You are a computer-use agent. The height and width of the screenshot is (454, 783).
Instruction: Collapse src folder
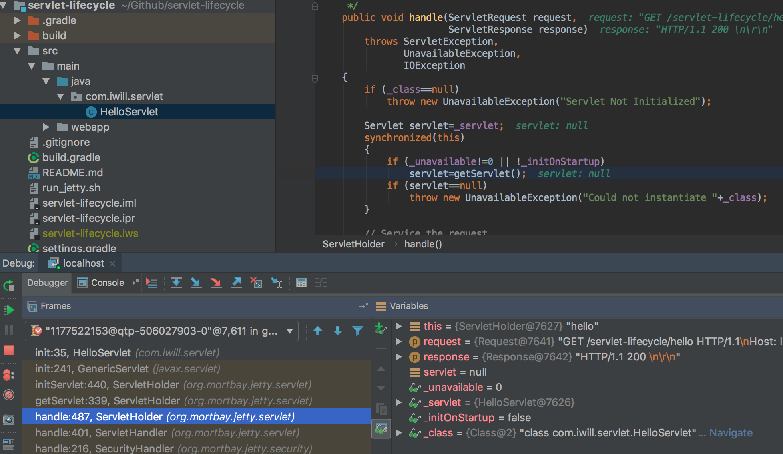(18, 51)
